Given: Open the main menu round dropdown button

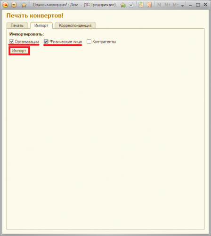Looking at the screenshot, I should [14, 5].
